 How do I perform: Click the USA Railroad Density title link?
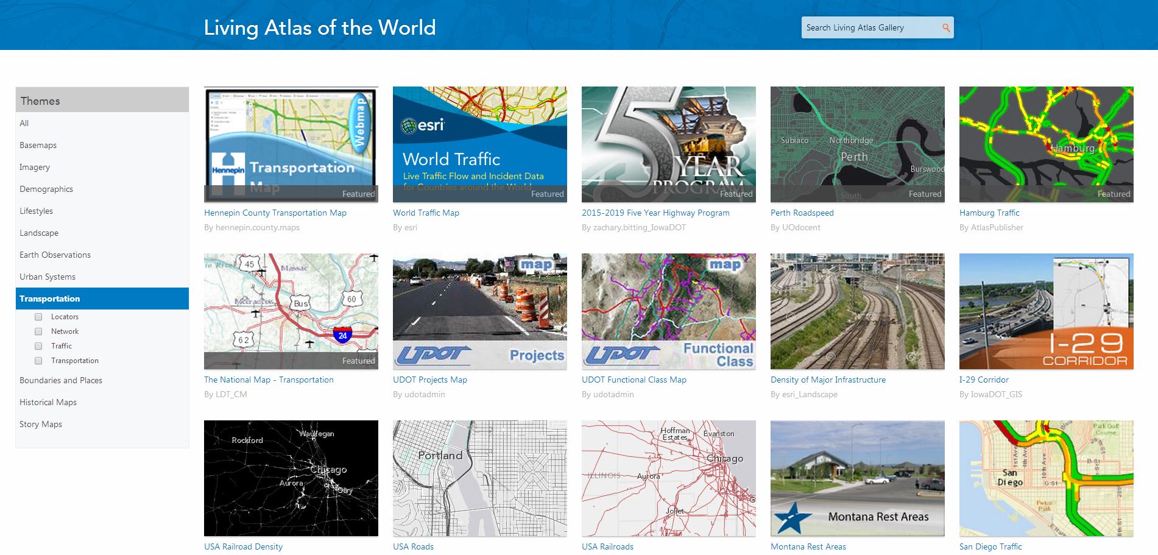tap(243, 546)
